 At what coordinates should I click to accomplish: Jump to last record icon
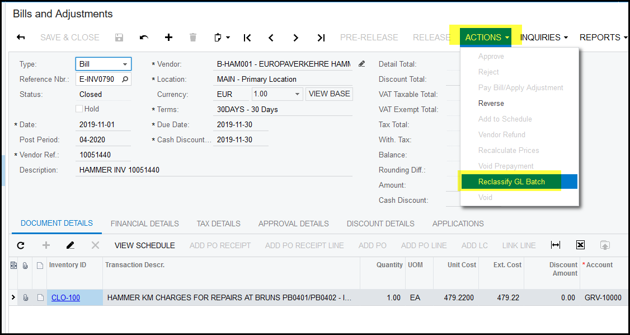[x=321, y=38]
